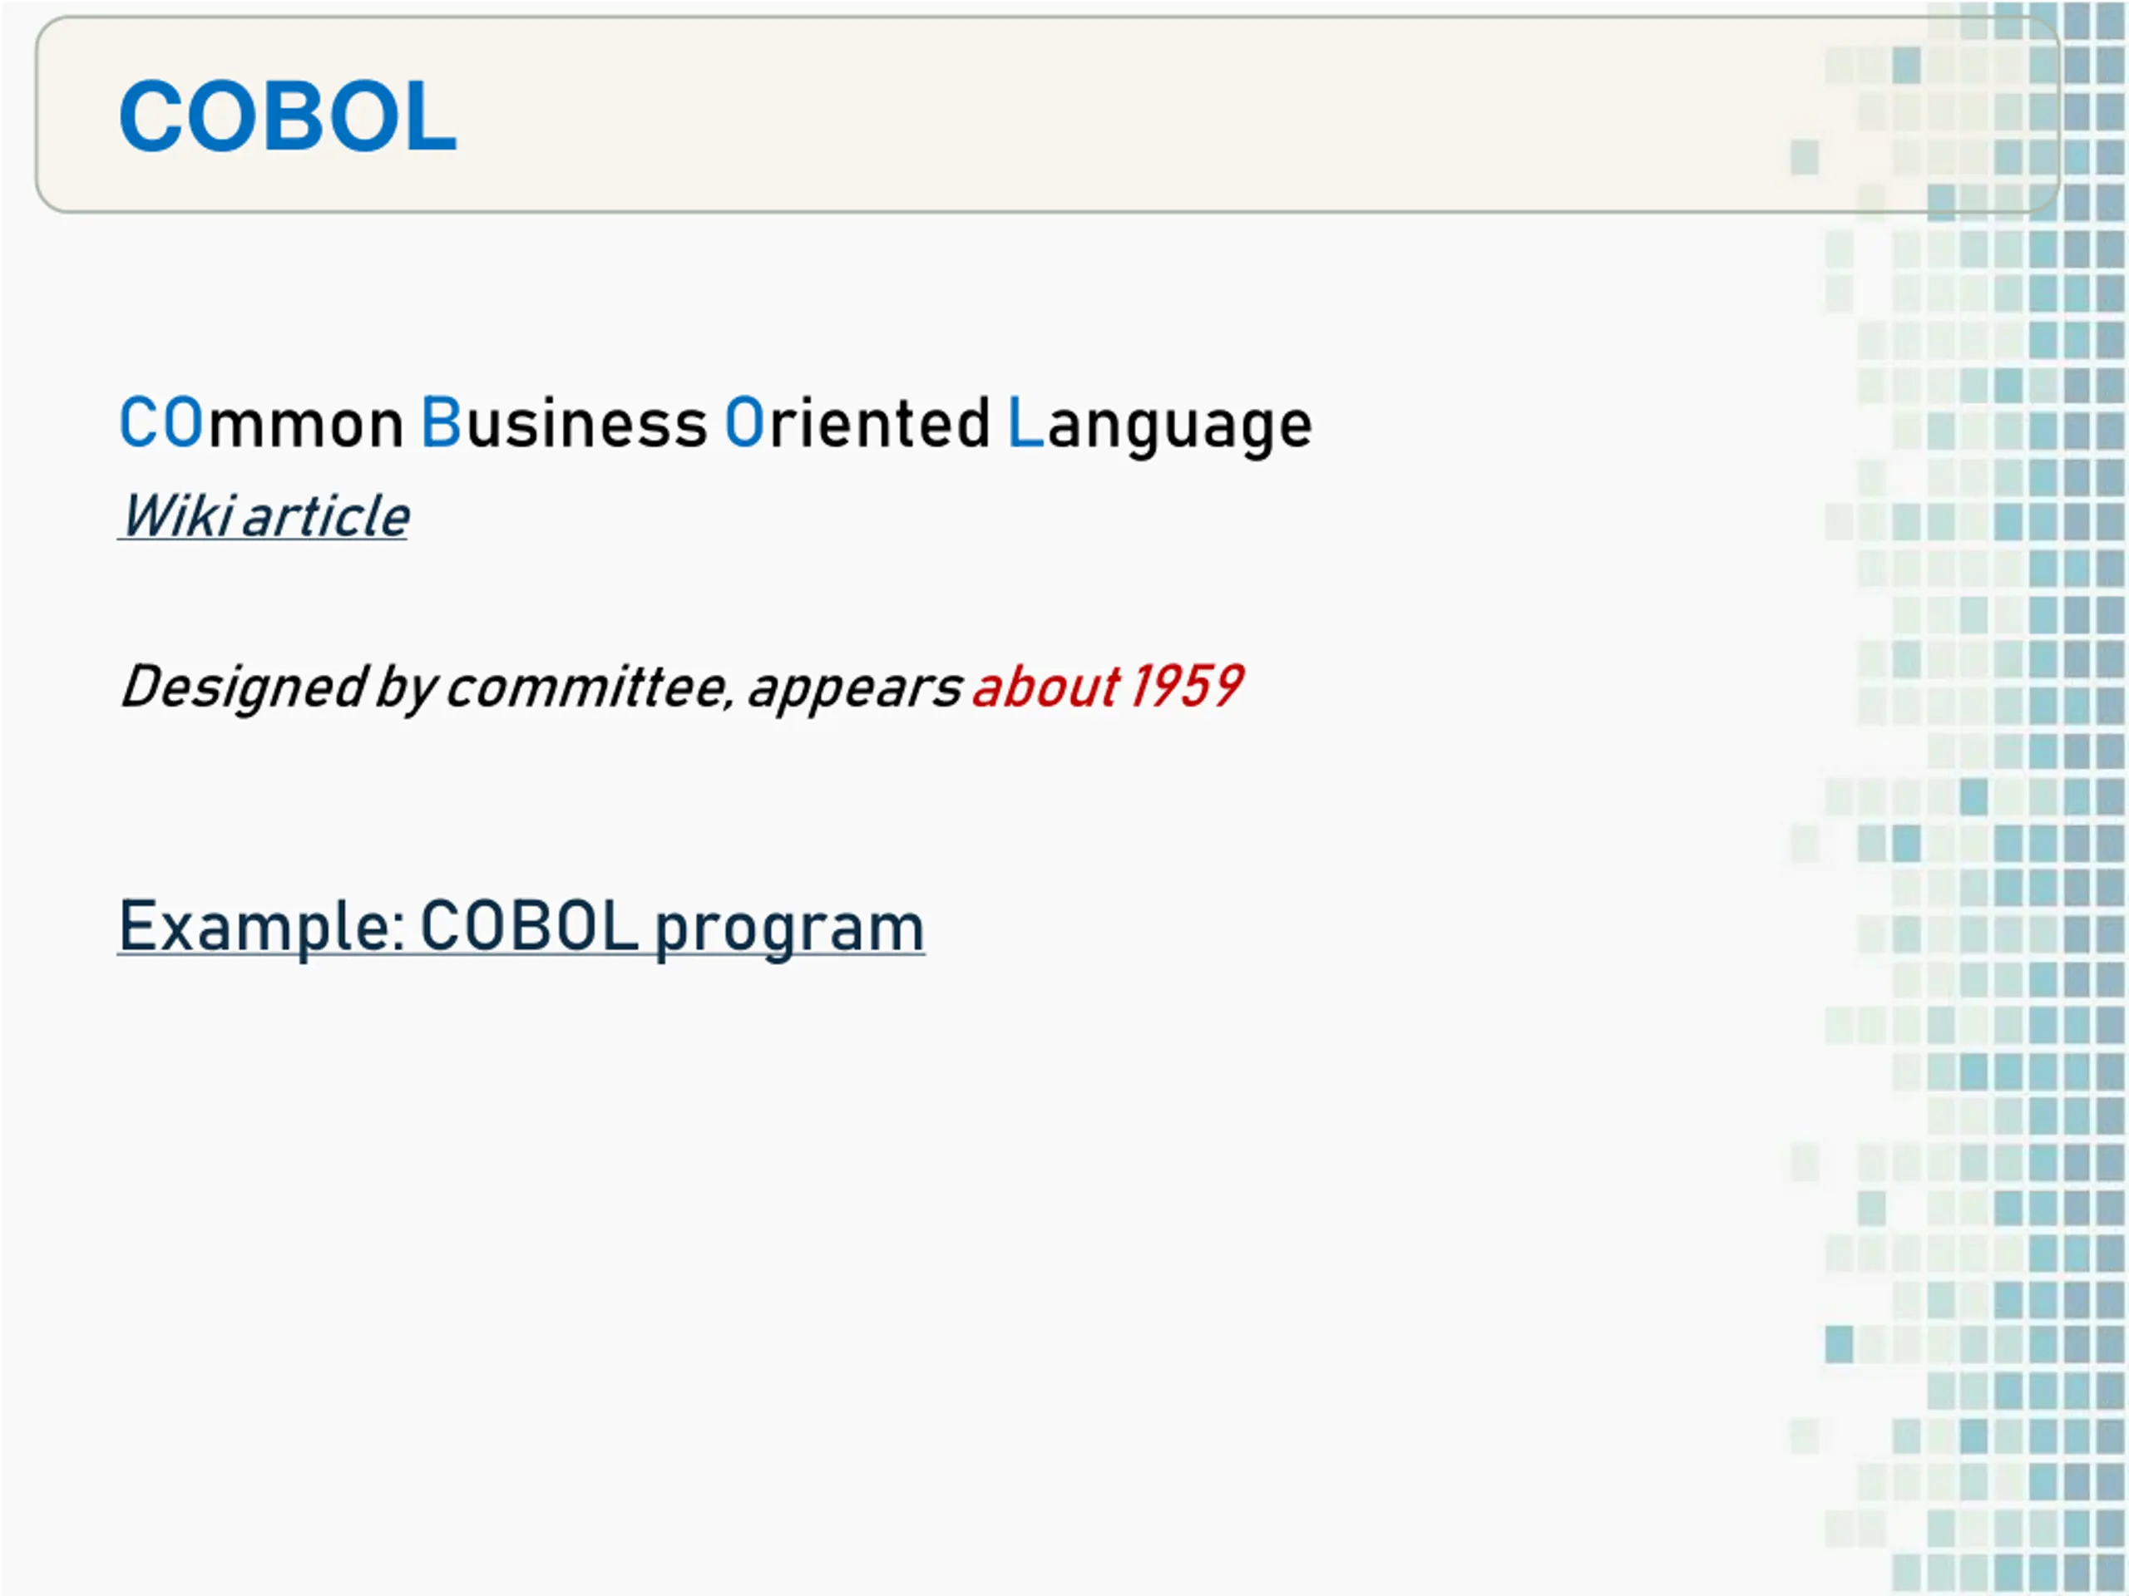The height and width of the screenshot is (1596, 2129).
Task: Click the blue letter B of Business
Action: [x=442, y=422]
